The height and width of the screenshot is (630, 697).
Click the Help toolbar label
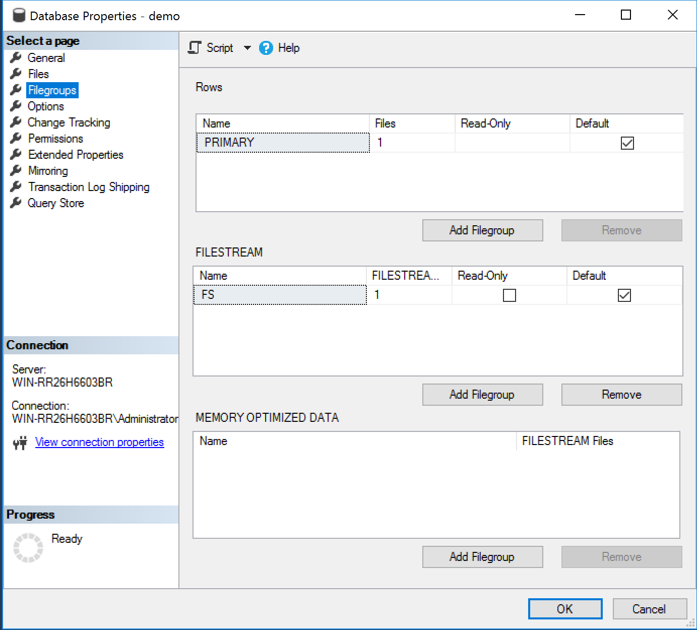[x=289, y=48]
